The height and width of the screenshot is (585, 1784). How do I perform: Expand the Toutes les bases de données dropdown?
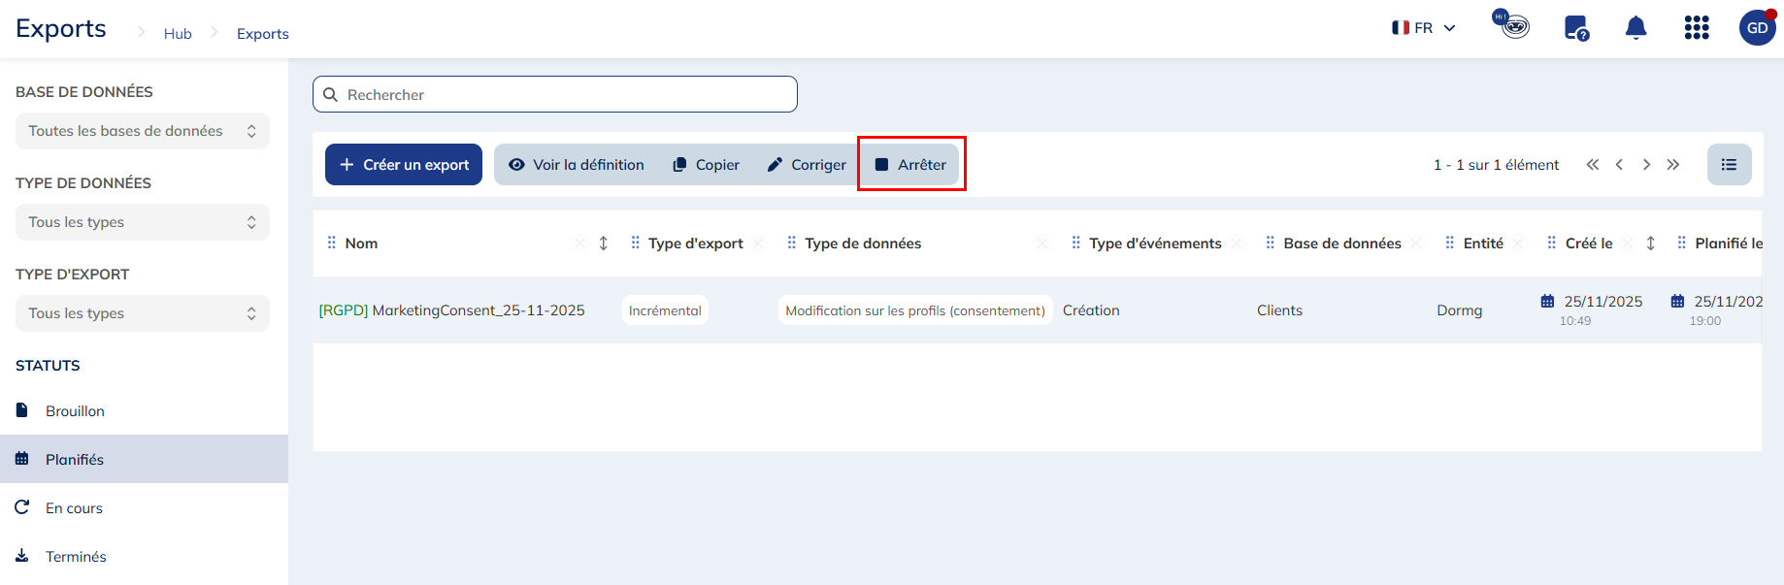point(142,131)
